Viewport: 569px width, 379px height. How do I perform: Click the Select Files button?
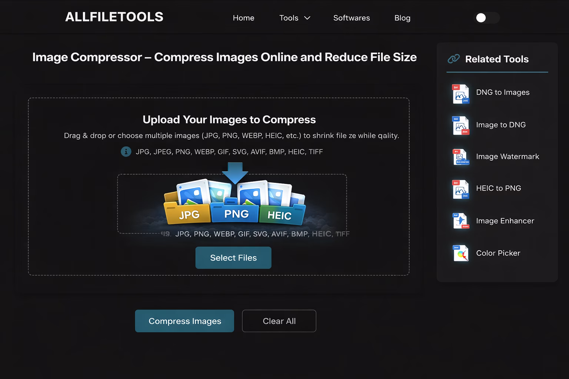(233, 258)
